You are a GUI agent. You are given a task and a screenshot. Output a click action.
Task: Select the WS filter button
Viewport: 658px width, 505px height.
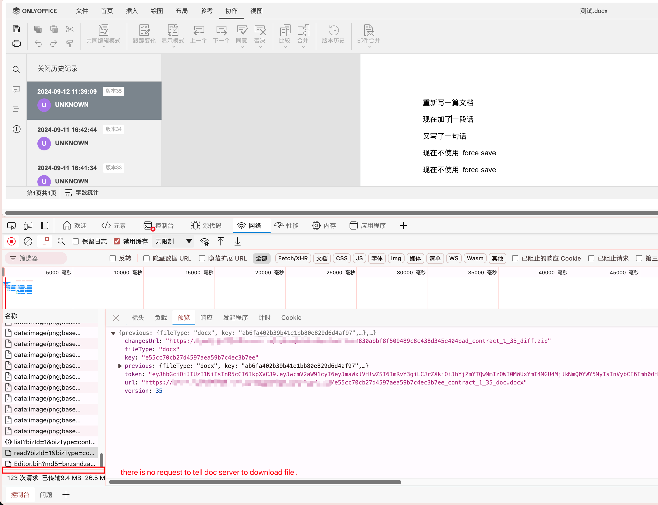[x=454, y=258]
